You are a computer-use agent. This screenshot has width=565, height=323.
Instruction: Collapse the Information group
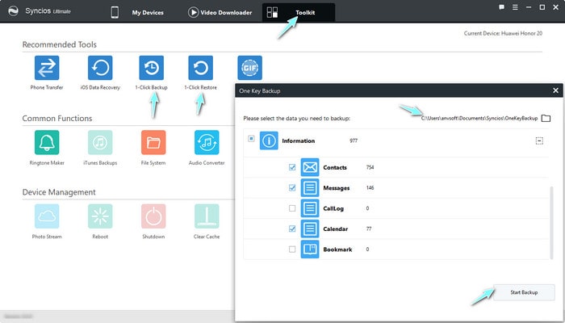[539, 141]
